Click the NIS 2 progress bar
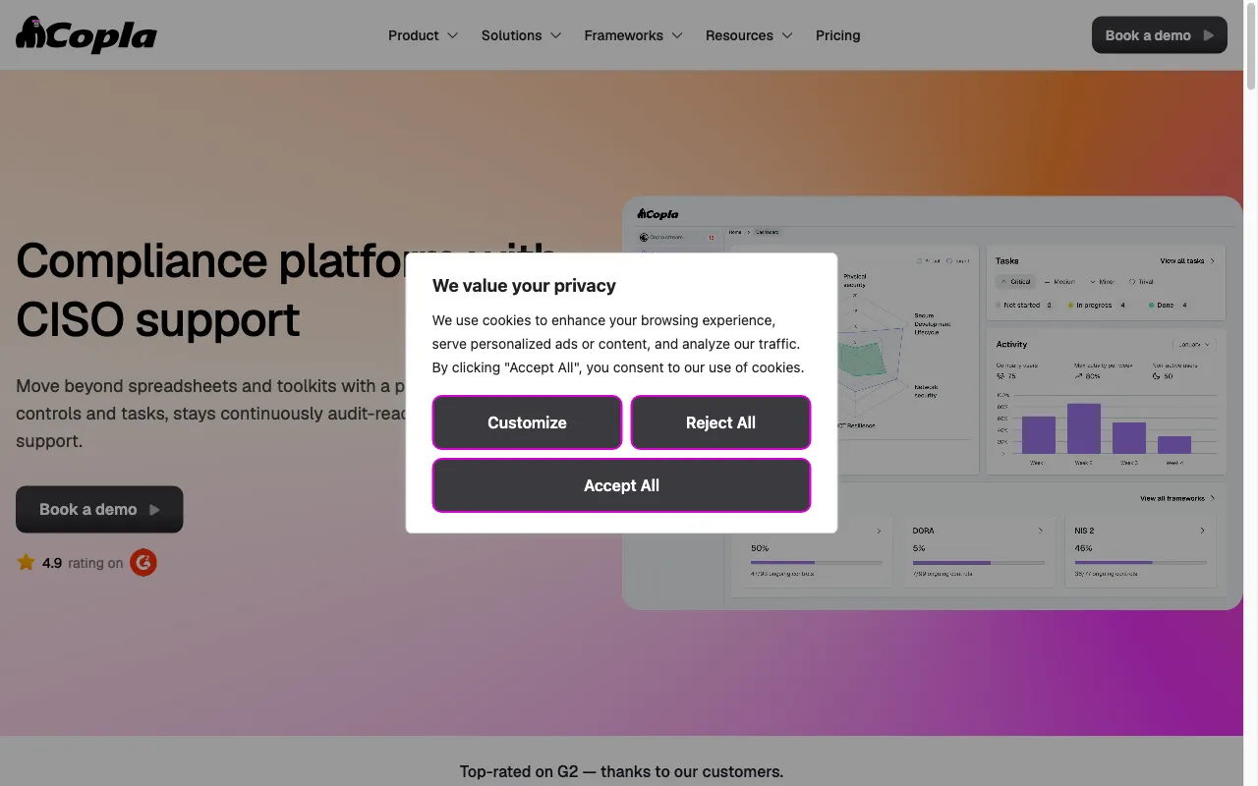The height and width of the screenshot is (786, 1258). click(x=1141, y=563)
